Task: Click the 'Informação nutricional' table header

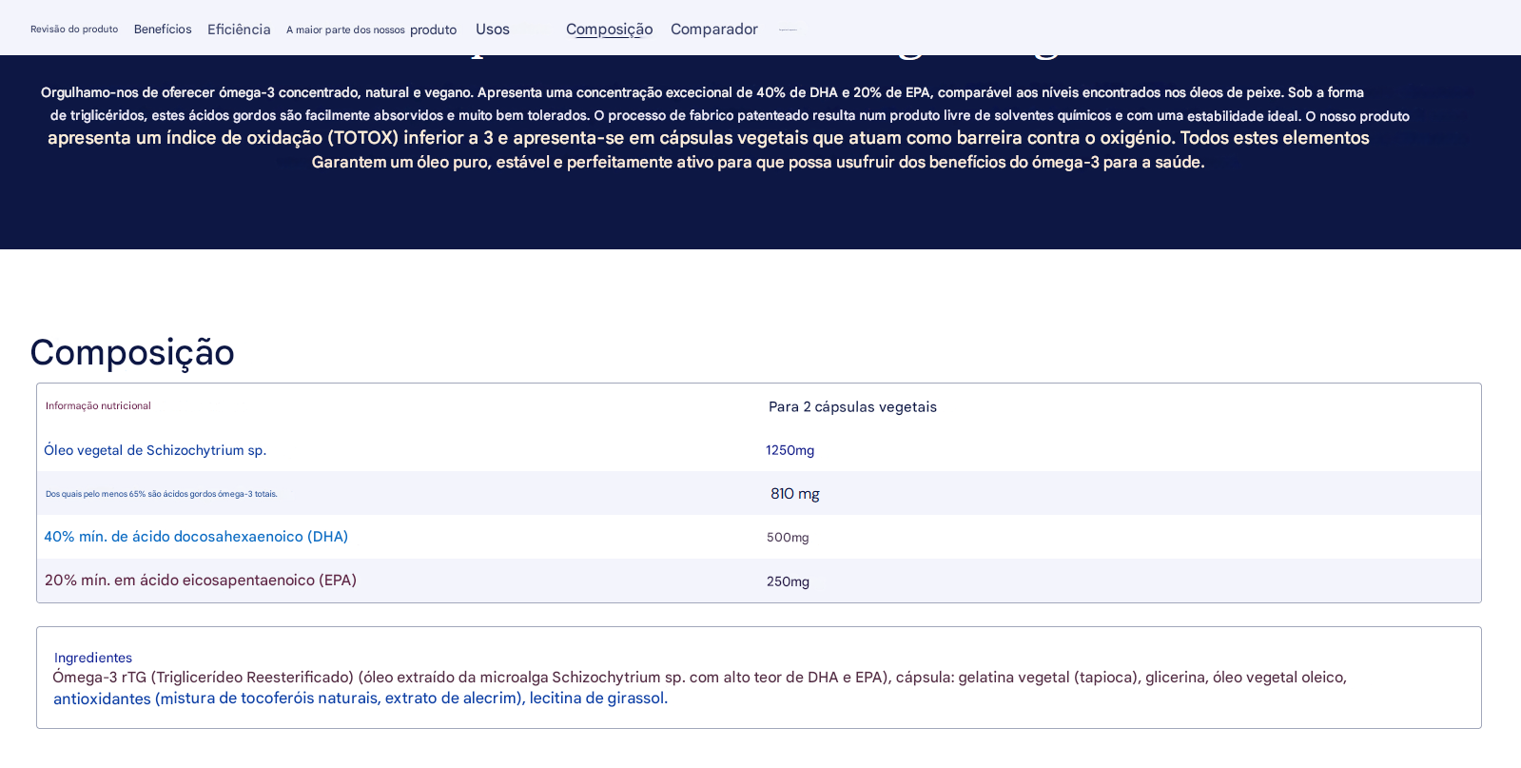Action: tap(98, 406)
